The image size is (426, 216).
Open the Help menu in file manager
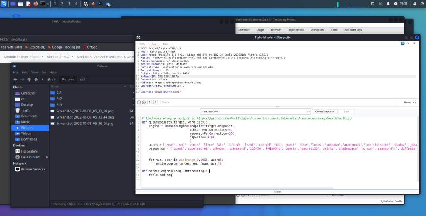[x=53, y=72]
